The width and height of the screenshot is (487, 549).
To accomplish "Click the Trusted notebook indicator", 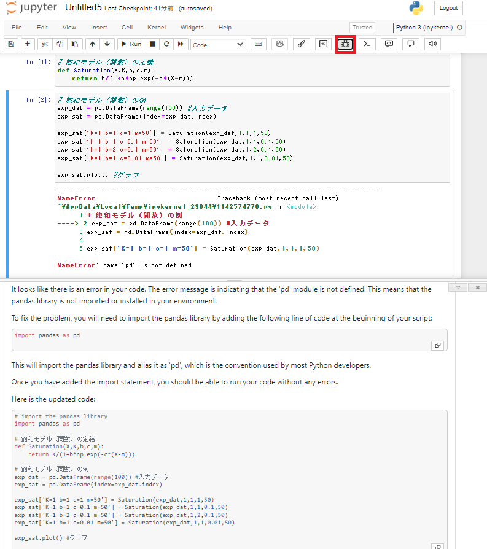I will click(x=362, y=28).
